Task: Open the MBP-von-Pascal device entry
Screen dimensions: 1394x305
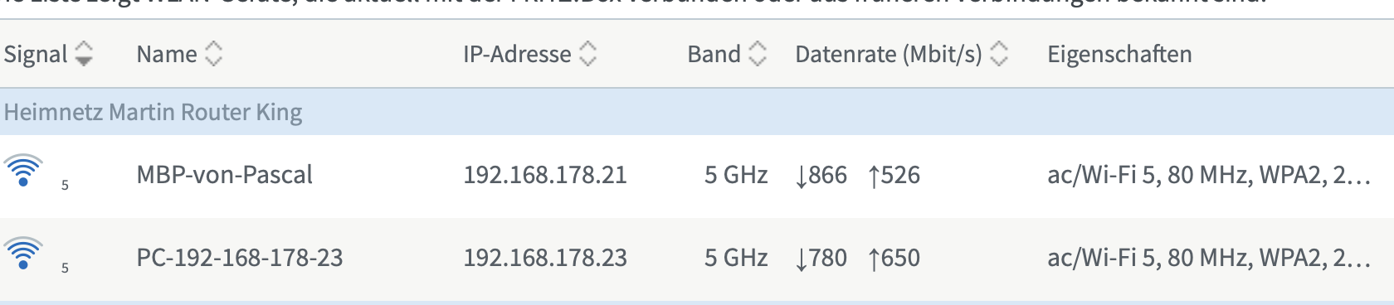Action: click(x=224, y=175)
